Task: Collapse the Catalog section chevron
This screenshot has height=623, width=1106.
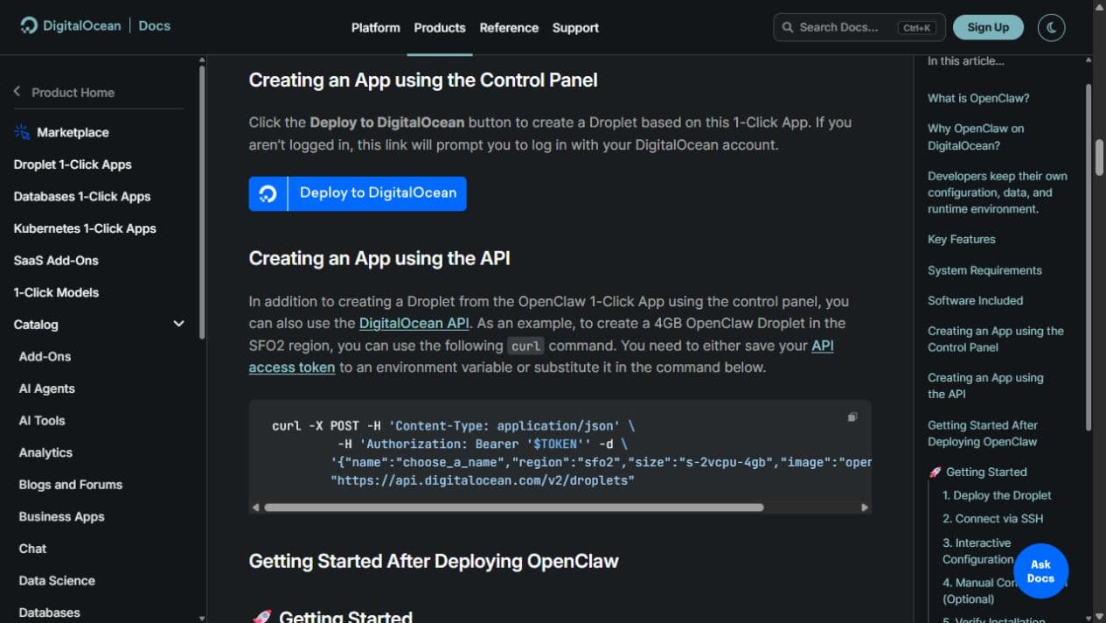Action: 179,324
